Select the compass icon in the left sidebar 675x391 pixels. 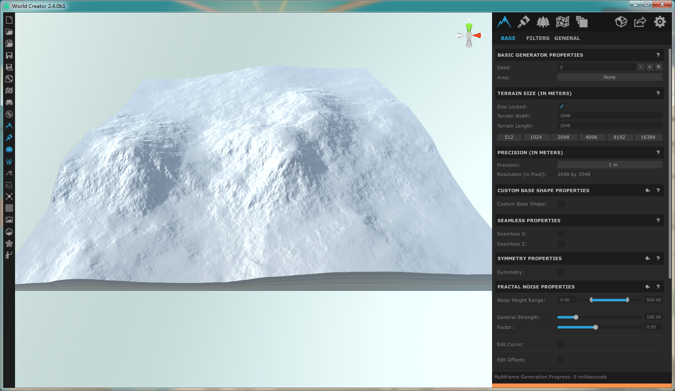coord(9,114)
